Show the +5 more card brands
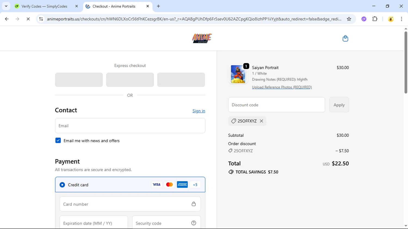The height and width of the screenshot is (229, 408). (195, 185)
